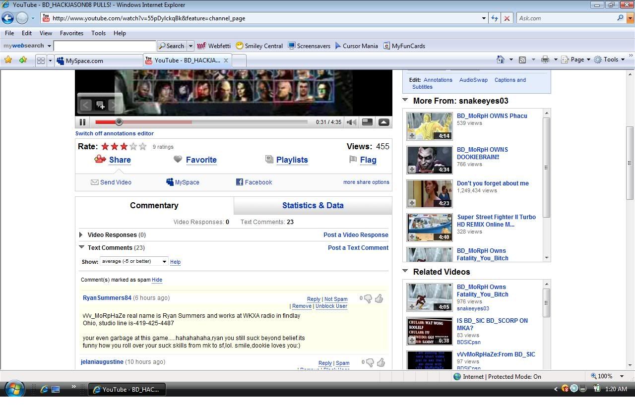Click the Favorite heart icon
The height and width of the screenshot is (410, 635).
pyautogui.click(x=178, y=159)
